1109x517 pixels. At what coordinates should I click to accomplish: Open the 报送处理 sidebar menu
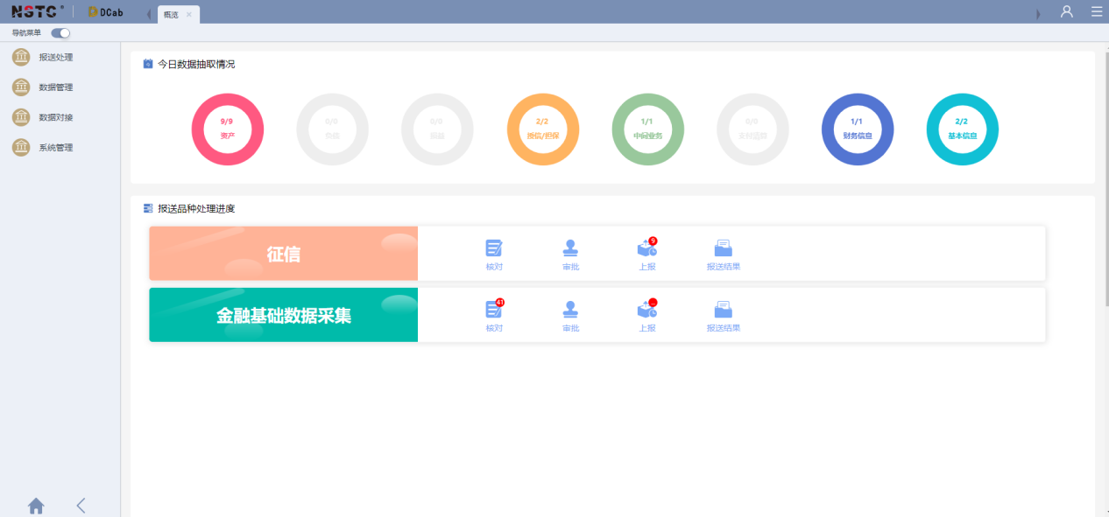point(55,58)
